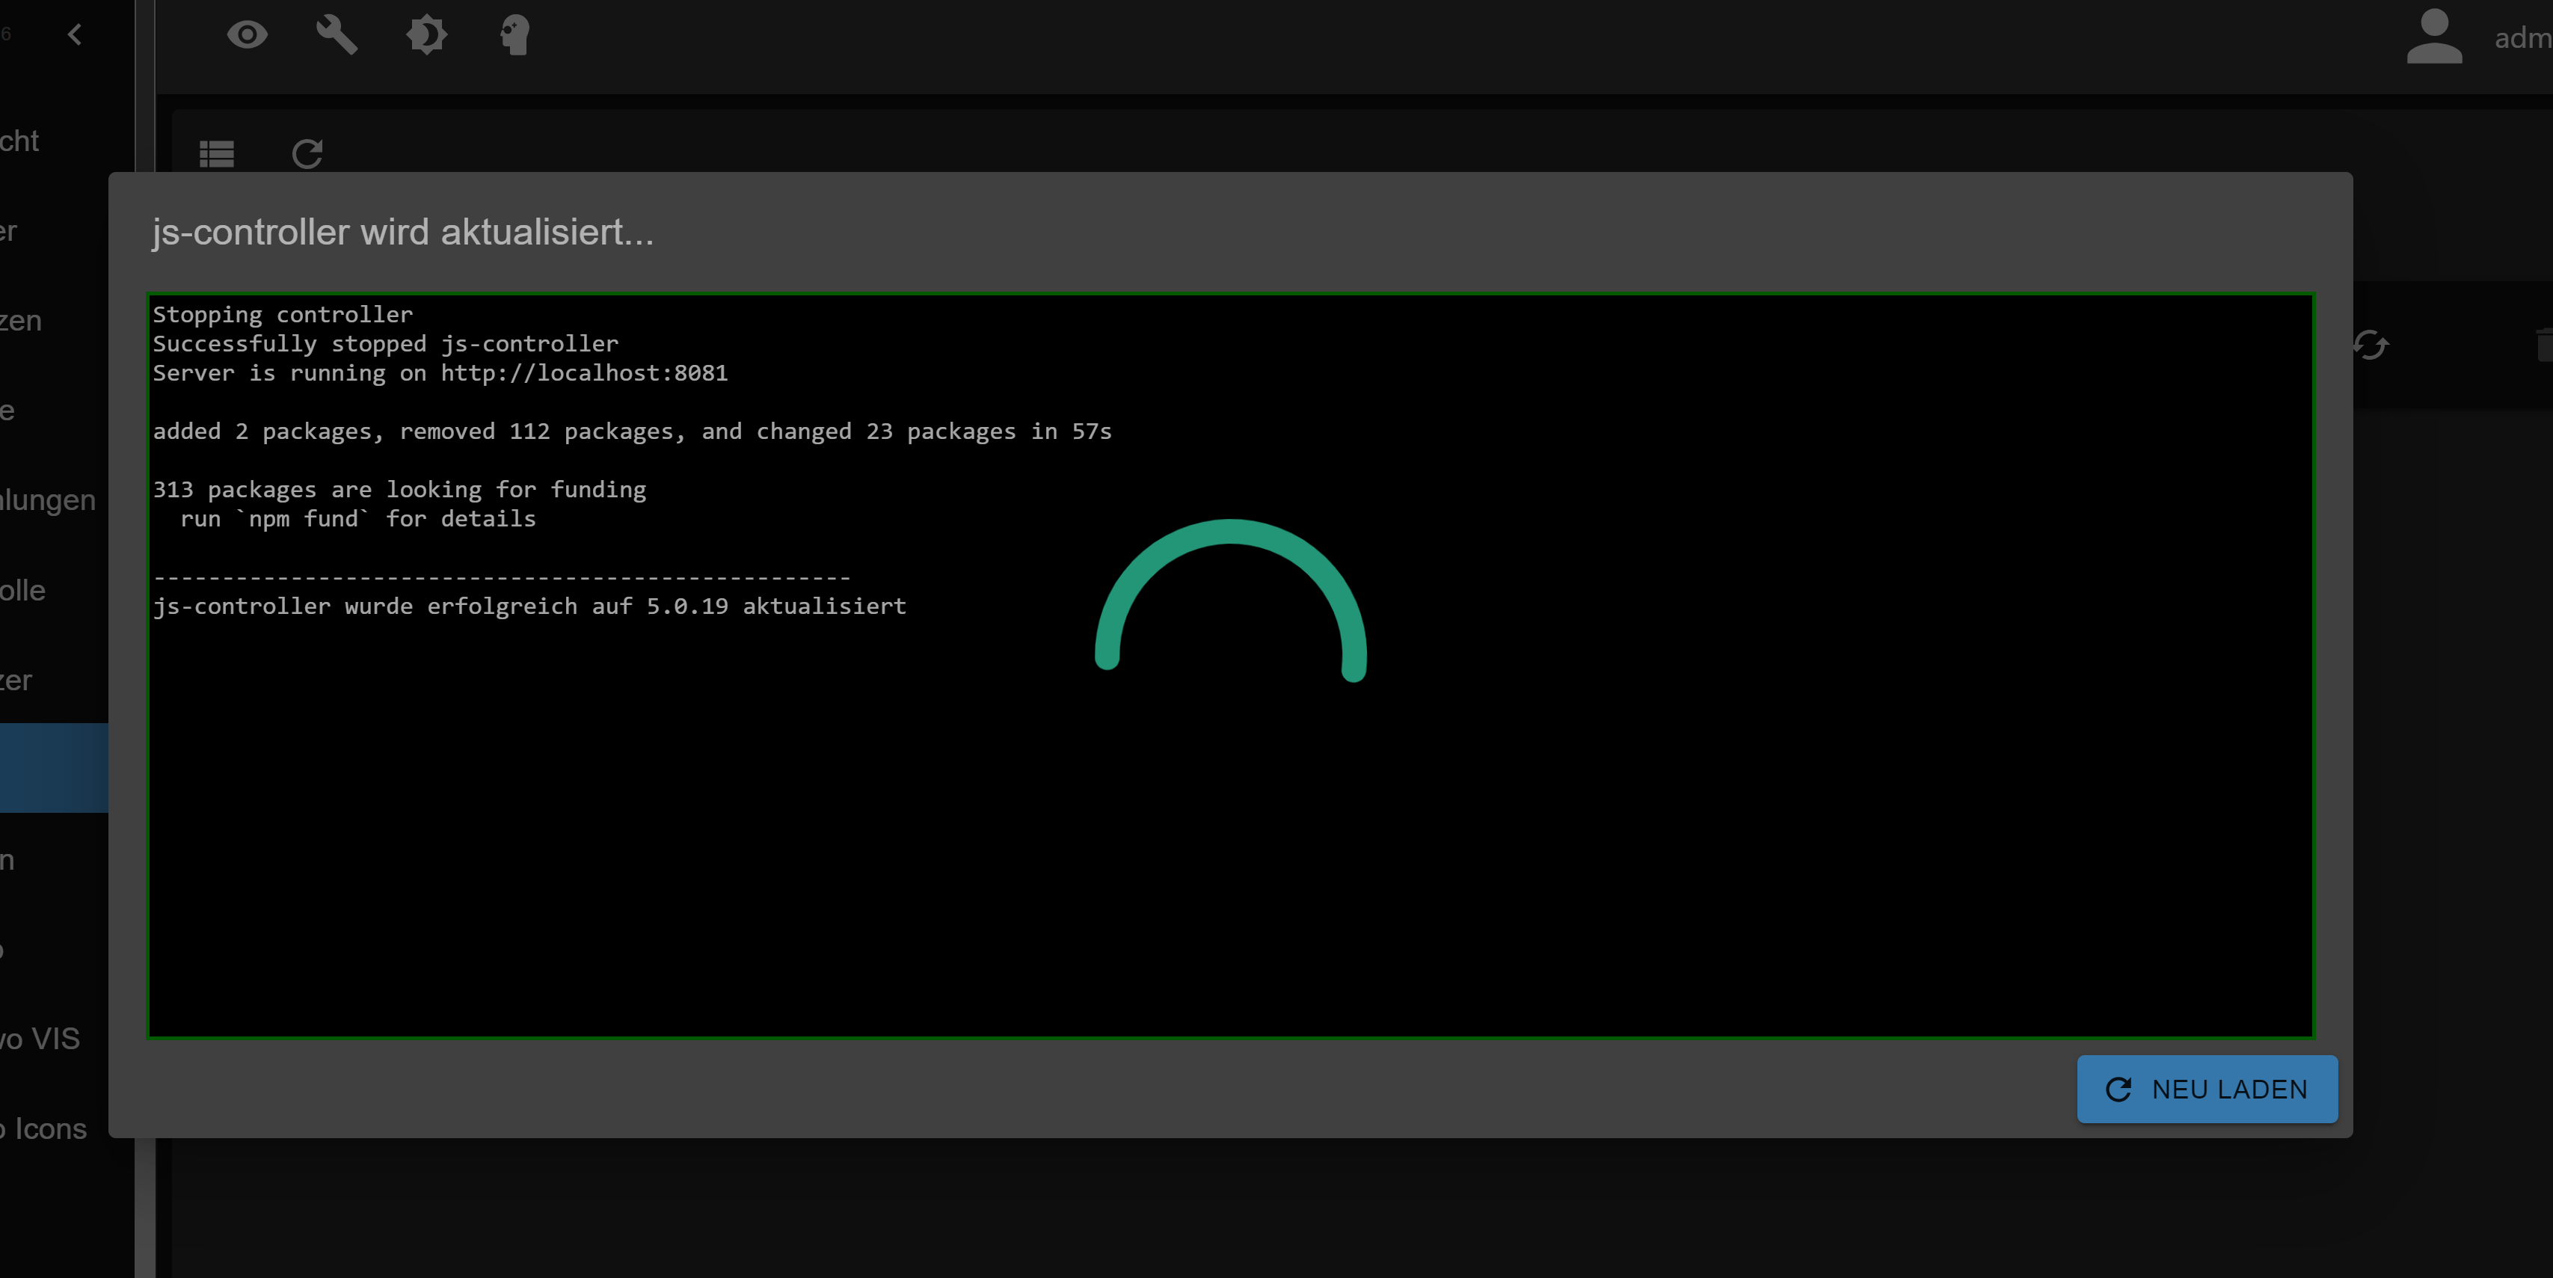2553x1278 pixels.
Task: Open the Icons entry in the sidebar
Action: [43, 1129]
